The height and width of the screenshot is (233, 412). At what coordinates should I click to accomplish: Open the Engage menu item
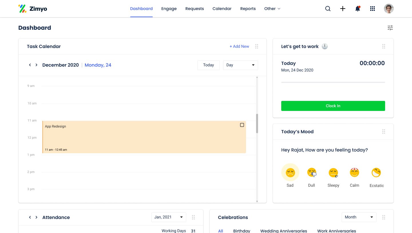pyautogui.click(x=169, y=9)
